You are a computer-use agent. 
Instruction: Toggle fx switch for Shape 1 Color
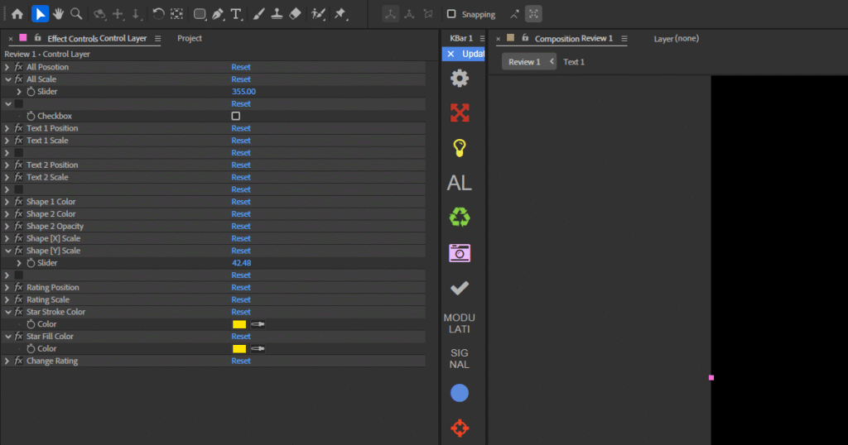click(x=19, y=202)
